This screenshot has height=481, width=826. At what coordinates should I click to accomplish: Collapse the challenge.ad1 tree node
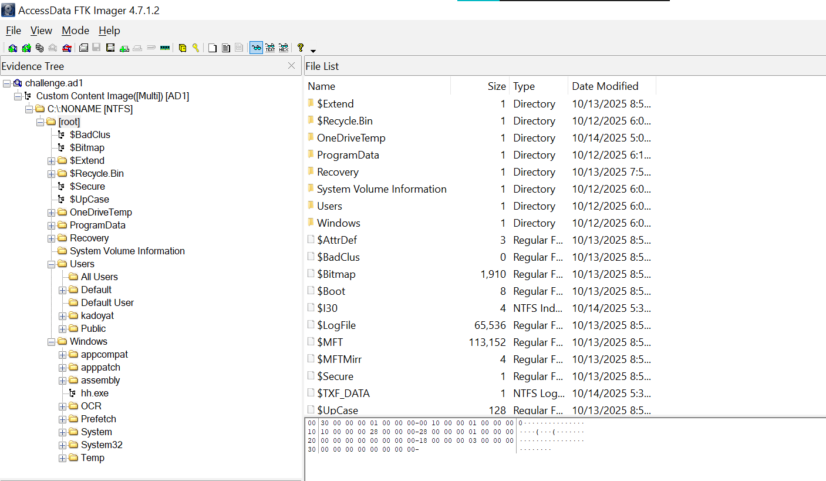click(6, 83)
